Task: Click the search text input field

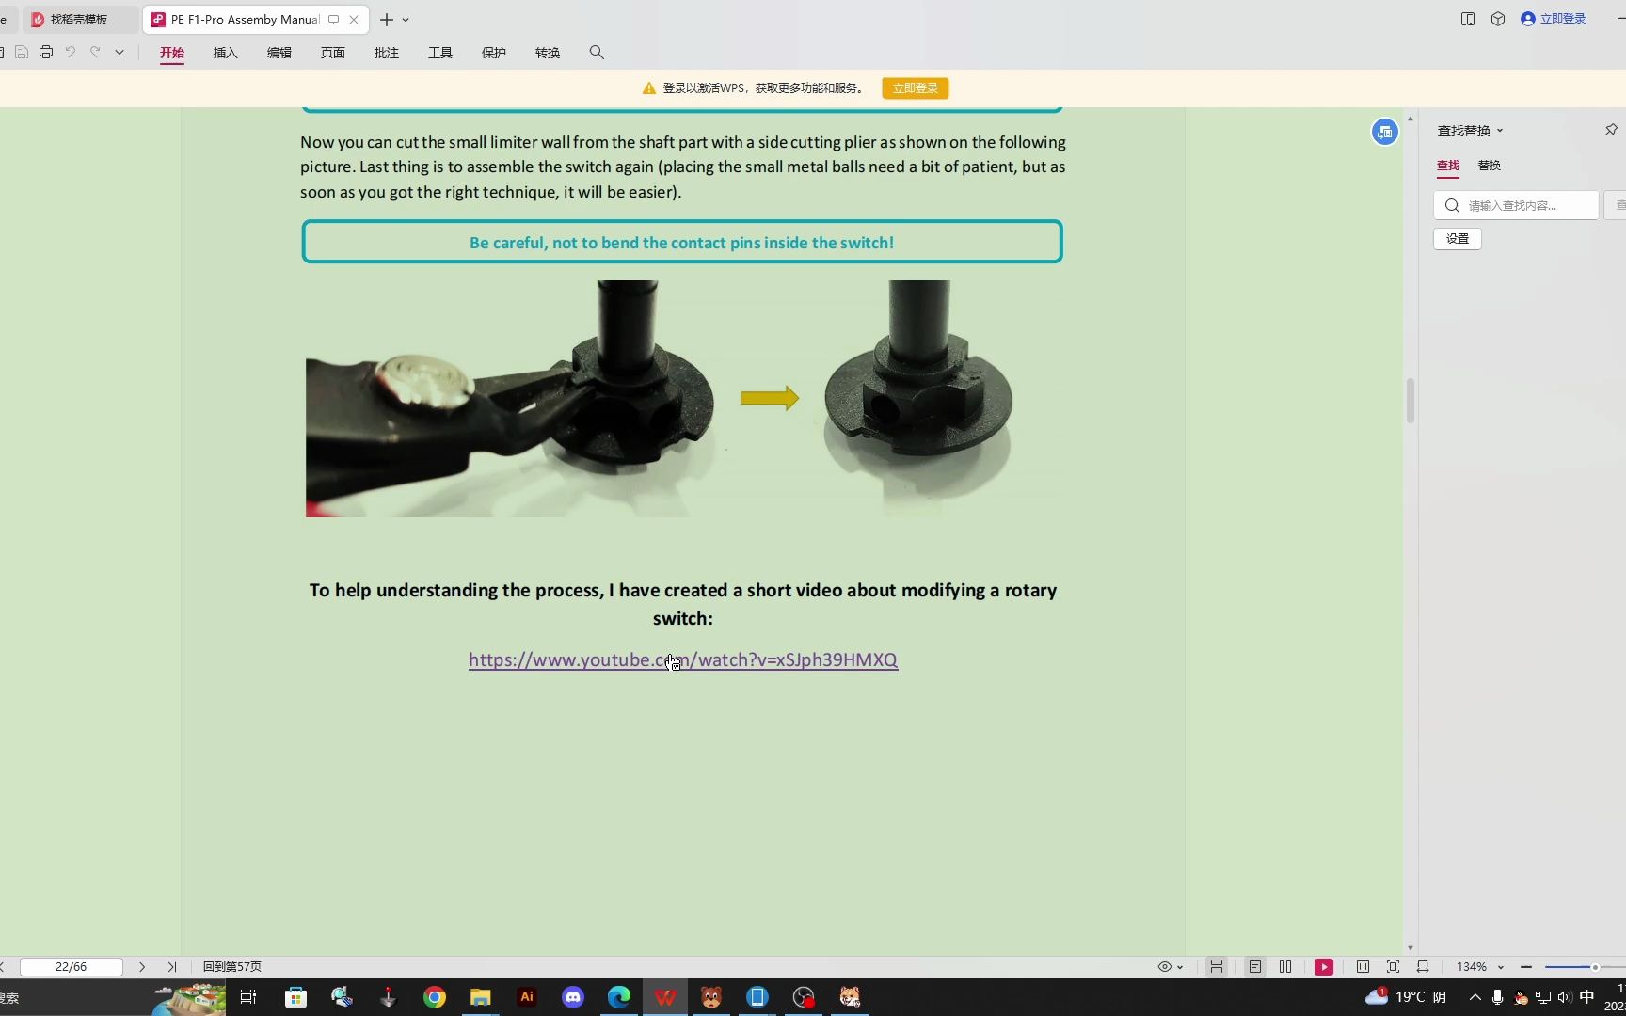Action: pos(1516,205)
